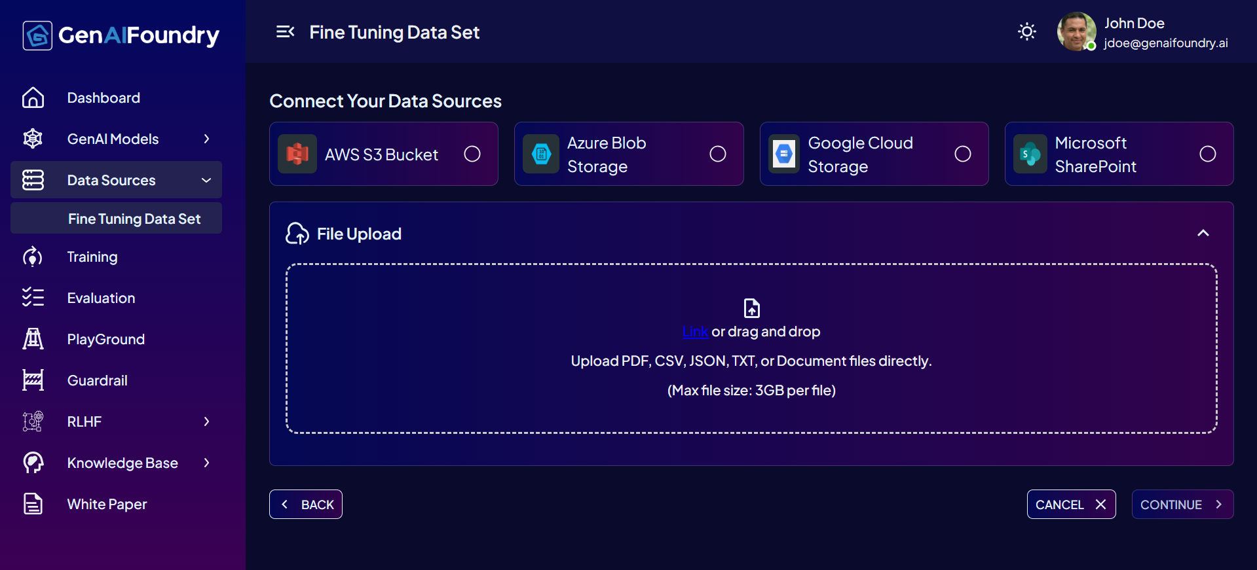Screen dimensions: 1257x570
Task: Click the White Paper document icon
Action: 33,504
